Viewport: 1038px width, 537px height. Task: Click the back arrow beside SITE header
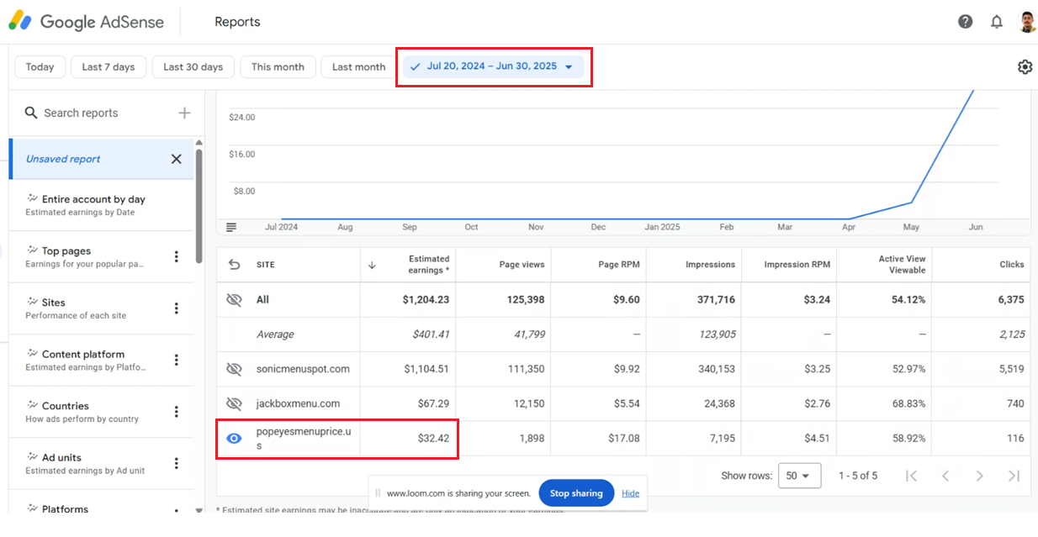click(x=234, y=265)
